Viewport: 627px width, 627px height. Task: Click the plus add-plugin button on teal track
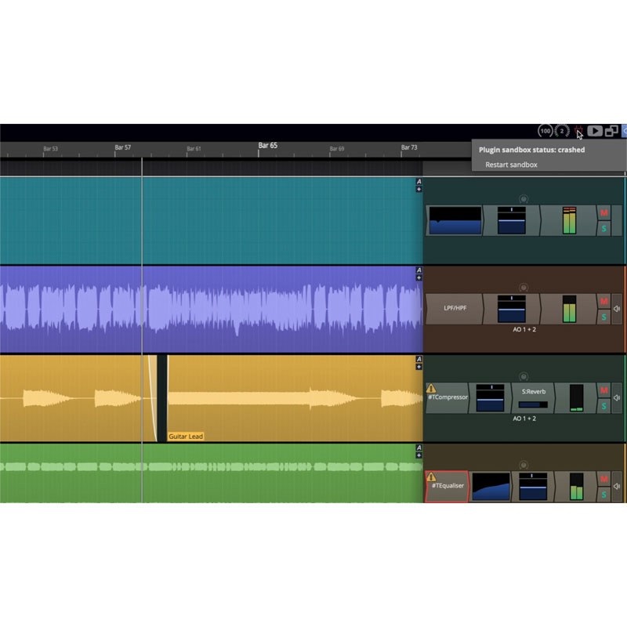pos(419,189)
